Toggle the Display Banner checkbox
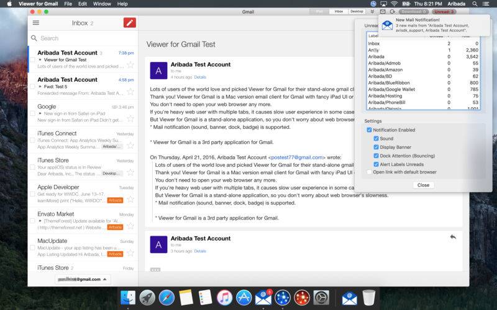 [376, 147]
